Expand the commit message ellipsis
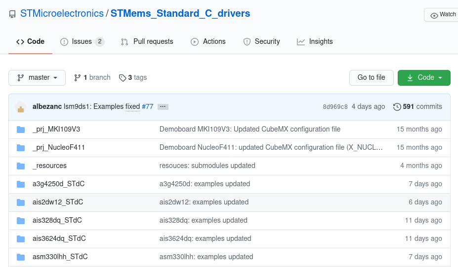Screen dimensions: 458x267 point(163,107)
